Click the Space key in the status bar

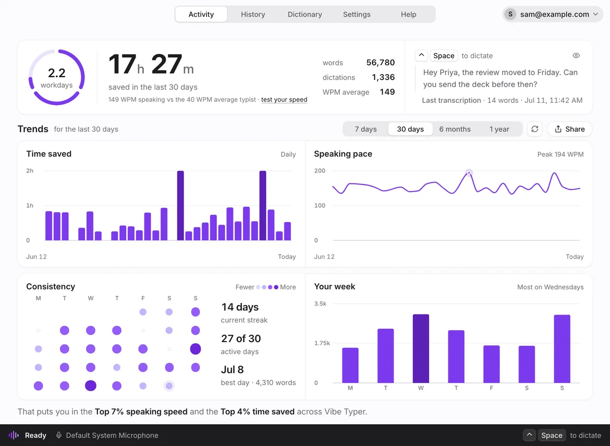[552, 435]
